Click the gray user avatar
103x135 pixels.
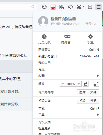point(43,21)
